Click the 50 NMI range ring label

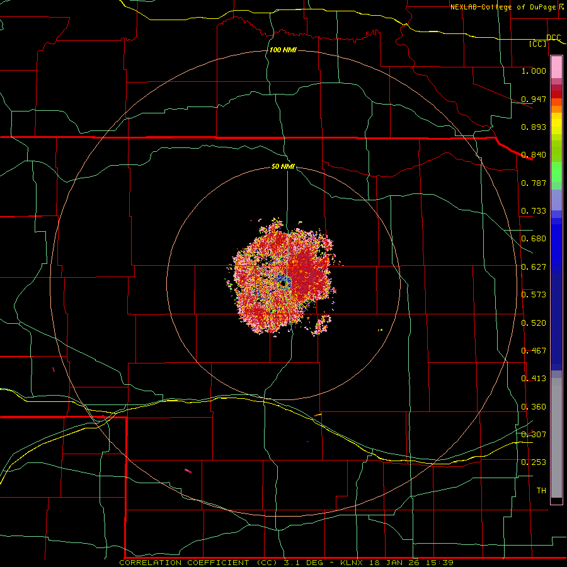283,166
